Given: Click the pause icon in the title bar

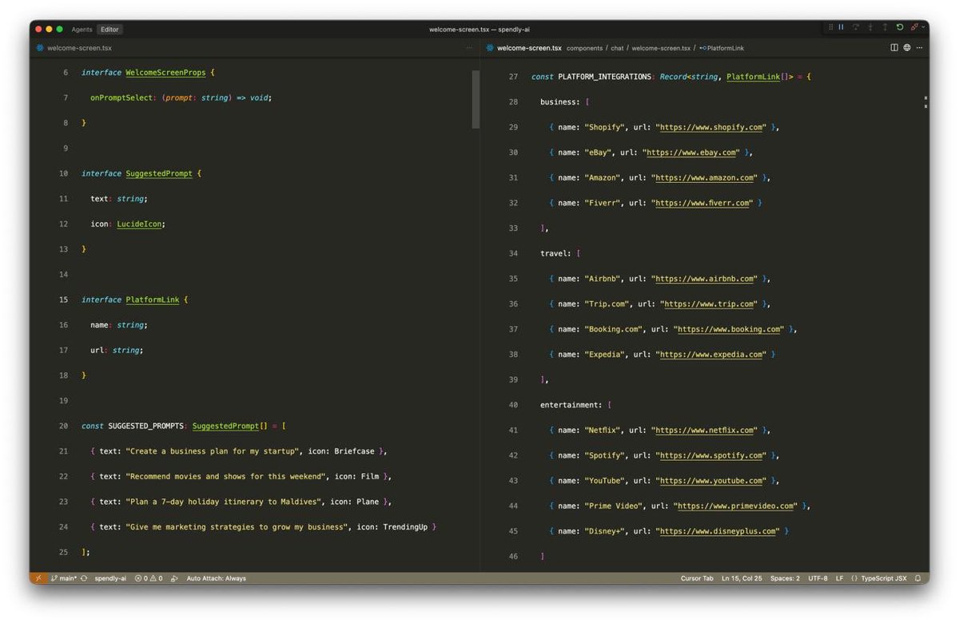Looking at the screenshot, I should [x=841, y=26].
